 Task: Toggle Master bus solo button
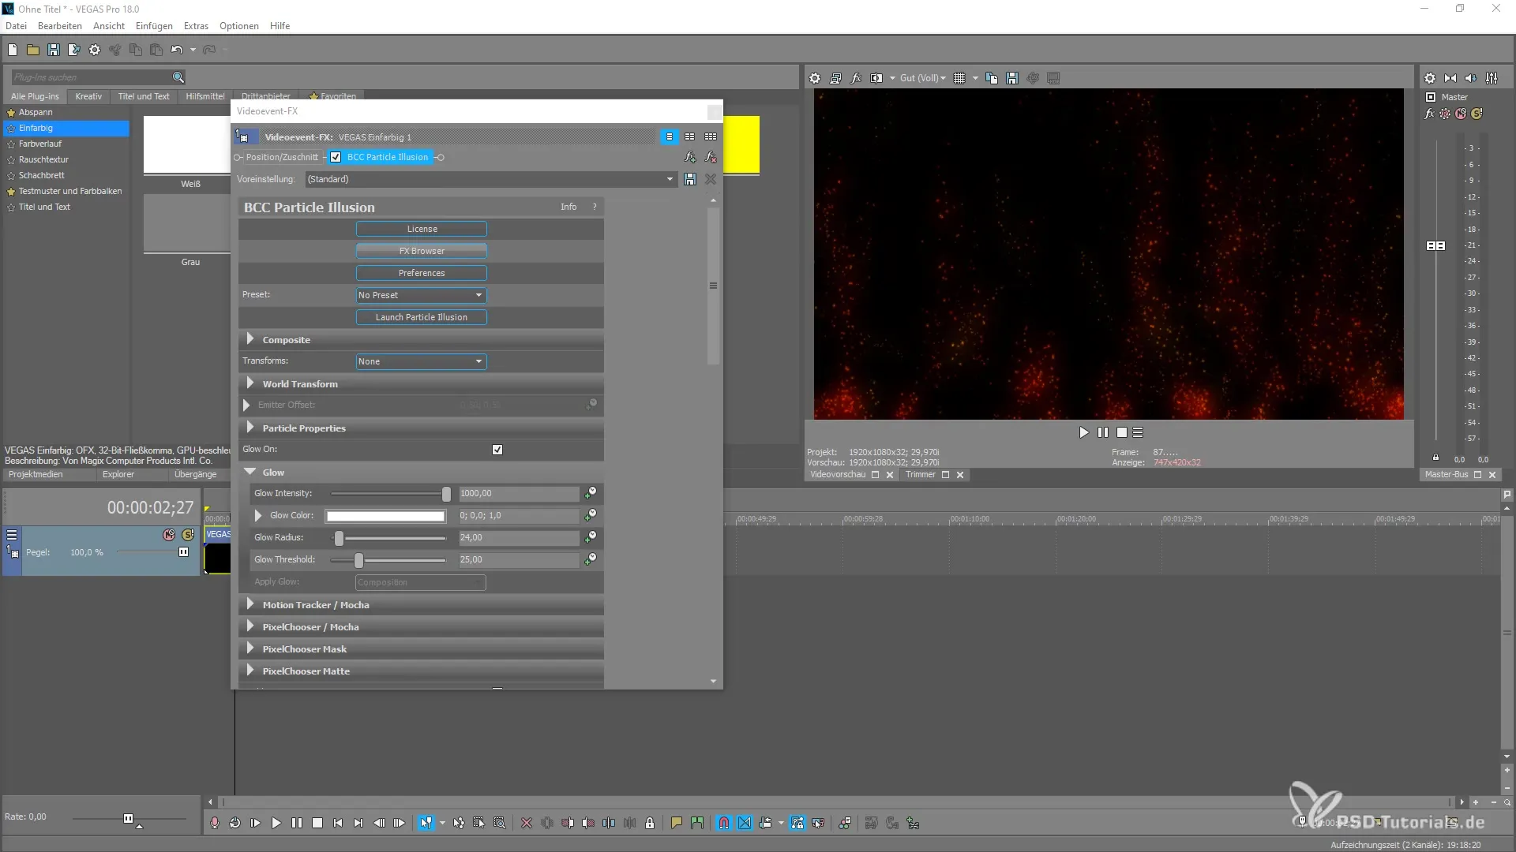point(1477,114)
